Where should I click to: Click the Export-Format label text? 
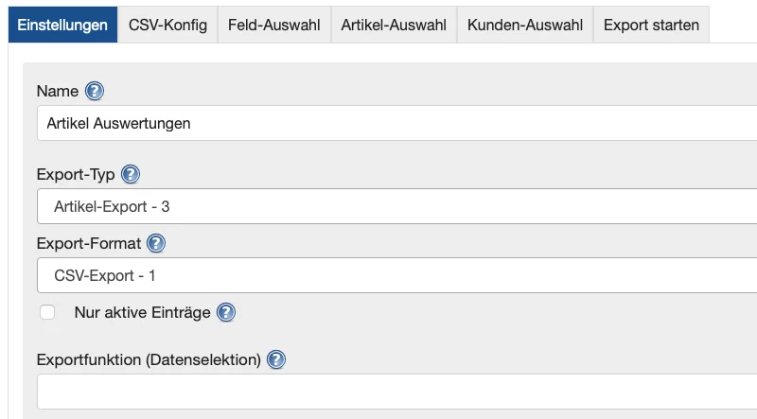pyautogui.click(x=89, y=243)
